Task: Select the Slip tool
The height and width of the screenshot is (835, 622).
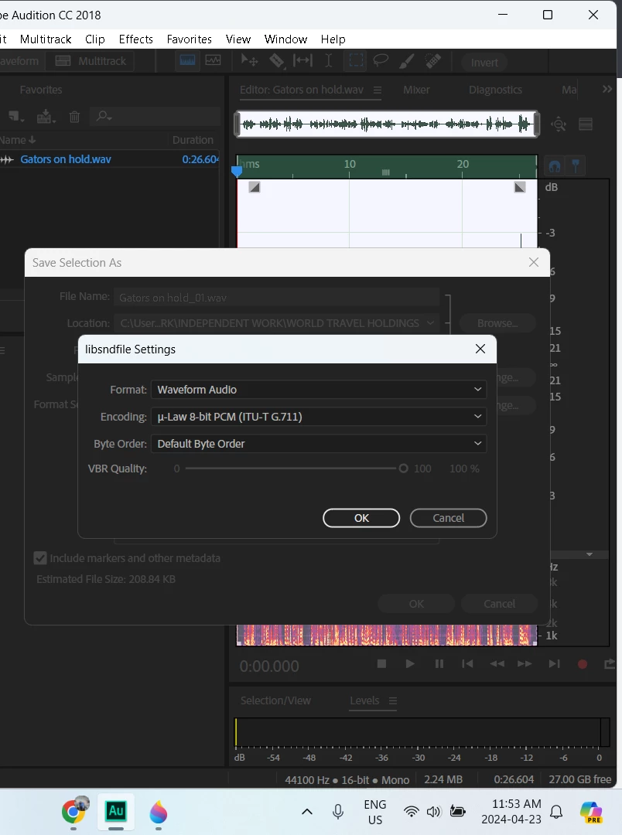Action: 302,61
